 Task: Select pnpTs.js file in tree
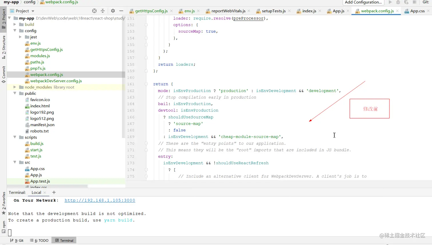[x=38, y=68]
